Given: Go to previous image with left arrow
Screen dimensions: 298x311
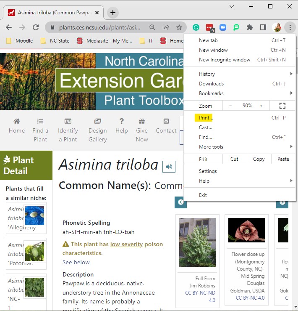Looking at the screenshot, I should (x=180, y=202).
